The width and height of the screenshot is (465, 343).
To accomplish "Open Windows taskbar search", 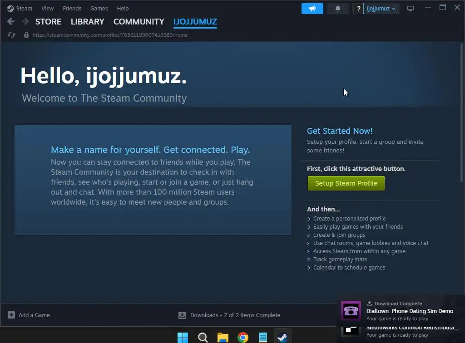I will pyautogui.click(x=203, y=337).
